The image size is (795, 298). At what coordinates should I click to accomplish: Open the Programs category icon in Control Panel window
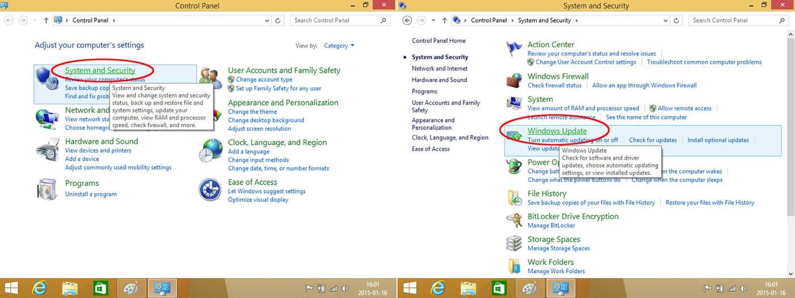[x=48, y=190]
